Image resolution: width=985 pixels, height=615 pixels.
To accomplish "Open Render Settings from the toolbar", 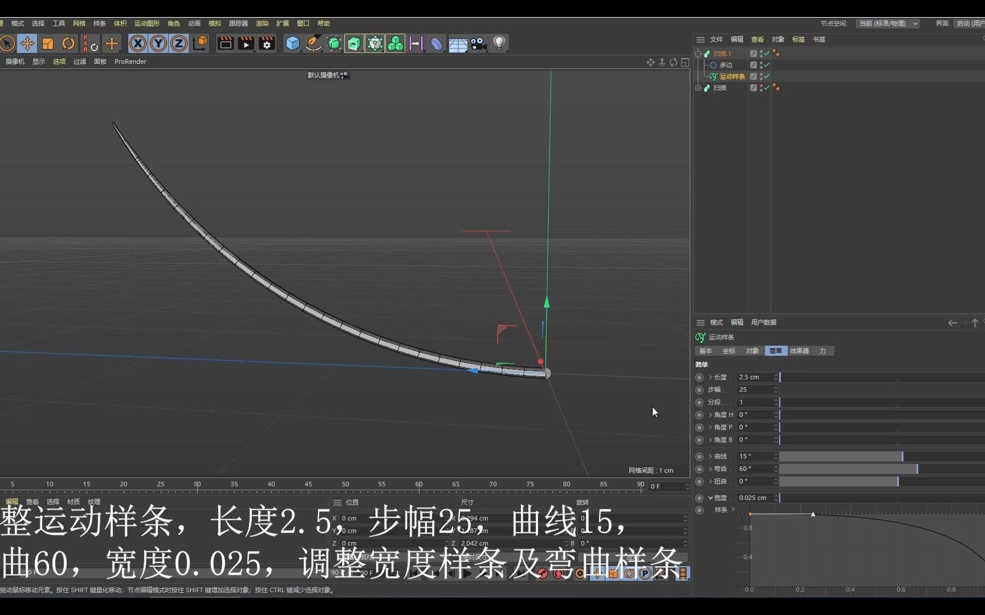I will click(266, 43).
